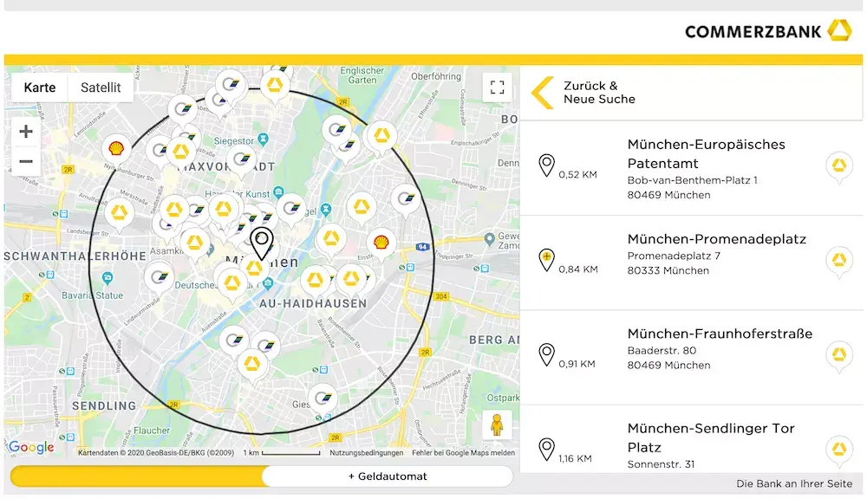Select the grey cash marker near Lindwurmstraße
This screenshot has height=499, width=867.
pos(159,277)
